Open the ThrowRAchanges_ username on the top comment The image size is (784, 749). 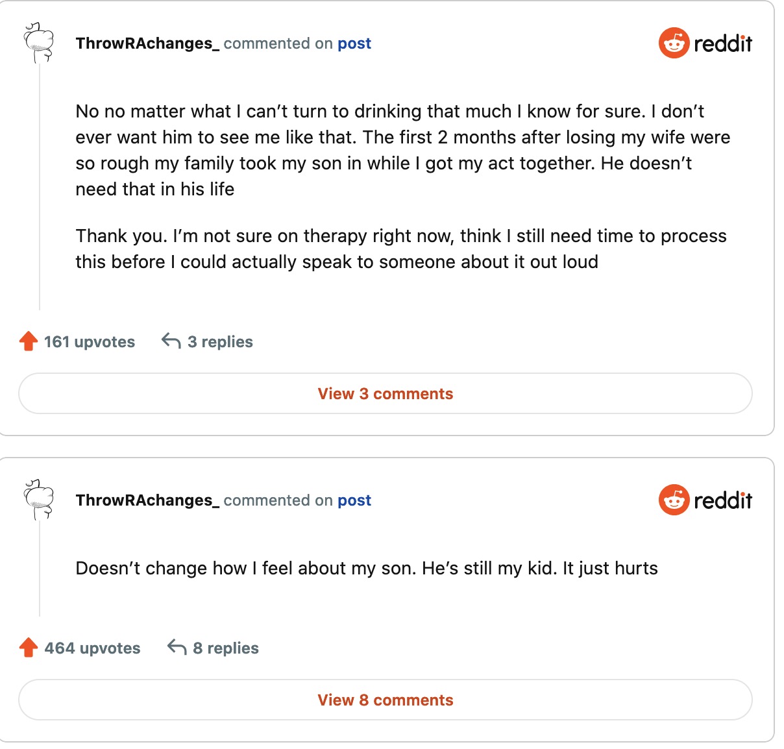pos(147,43)
